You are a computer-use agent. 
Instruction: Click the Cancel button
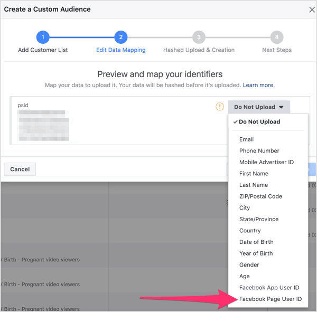click(x=20, y=169)
